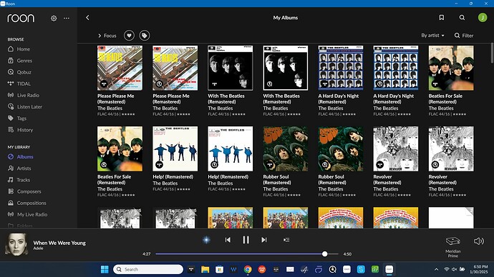Open the three-dots more menu
This screenshot has width=494, height=277.
tap(67, 19)
